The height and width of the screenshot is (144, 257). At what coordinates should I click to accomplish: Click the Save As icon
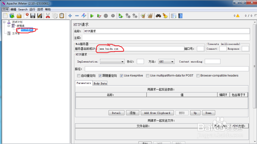pyautogui.click(x=40, y=16)
